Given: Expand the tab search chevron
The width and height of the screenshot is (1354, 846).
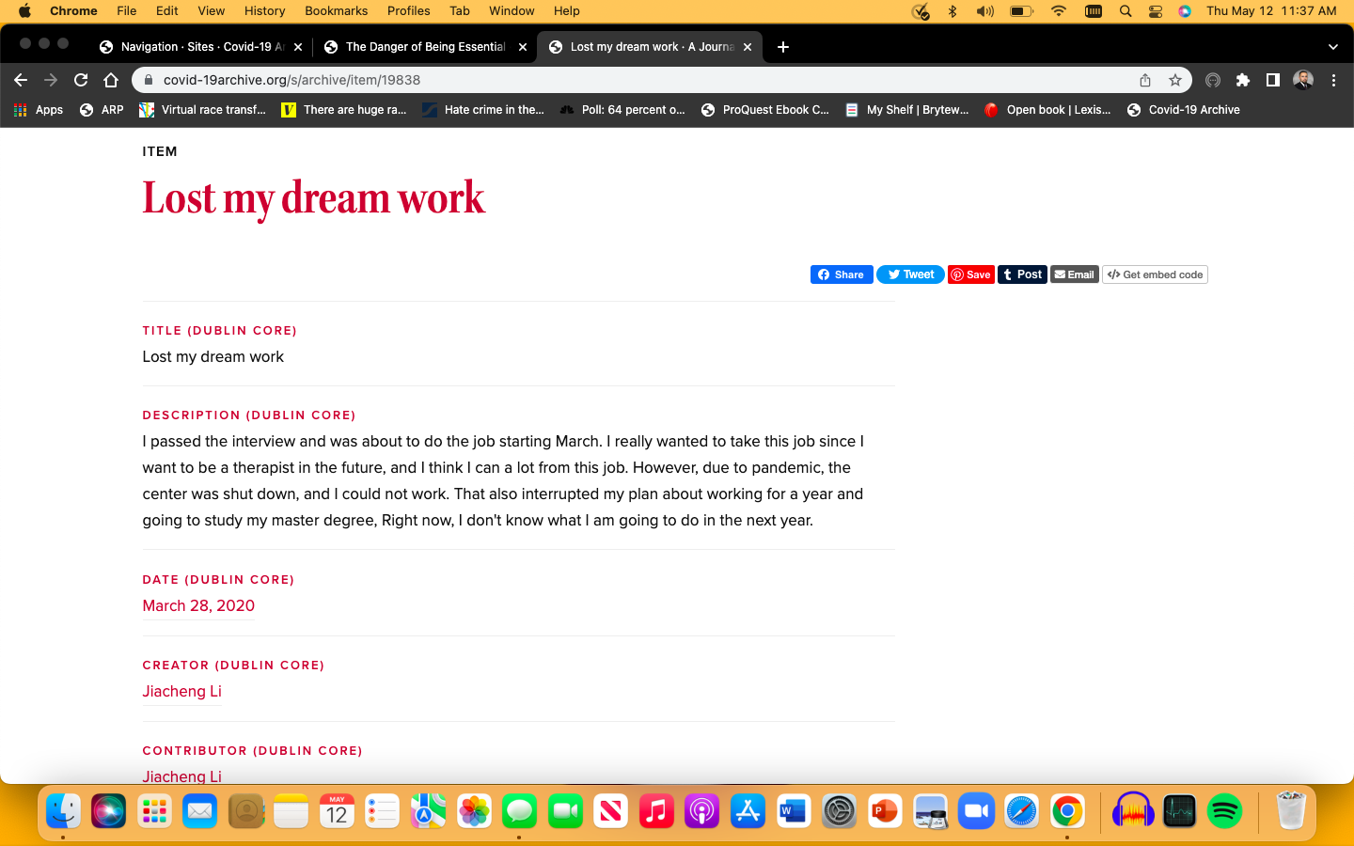Looking at the screenshot, I should (x=1332, y=47).
